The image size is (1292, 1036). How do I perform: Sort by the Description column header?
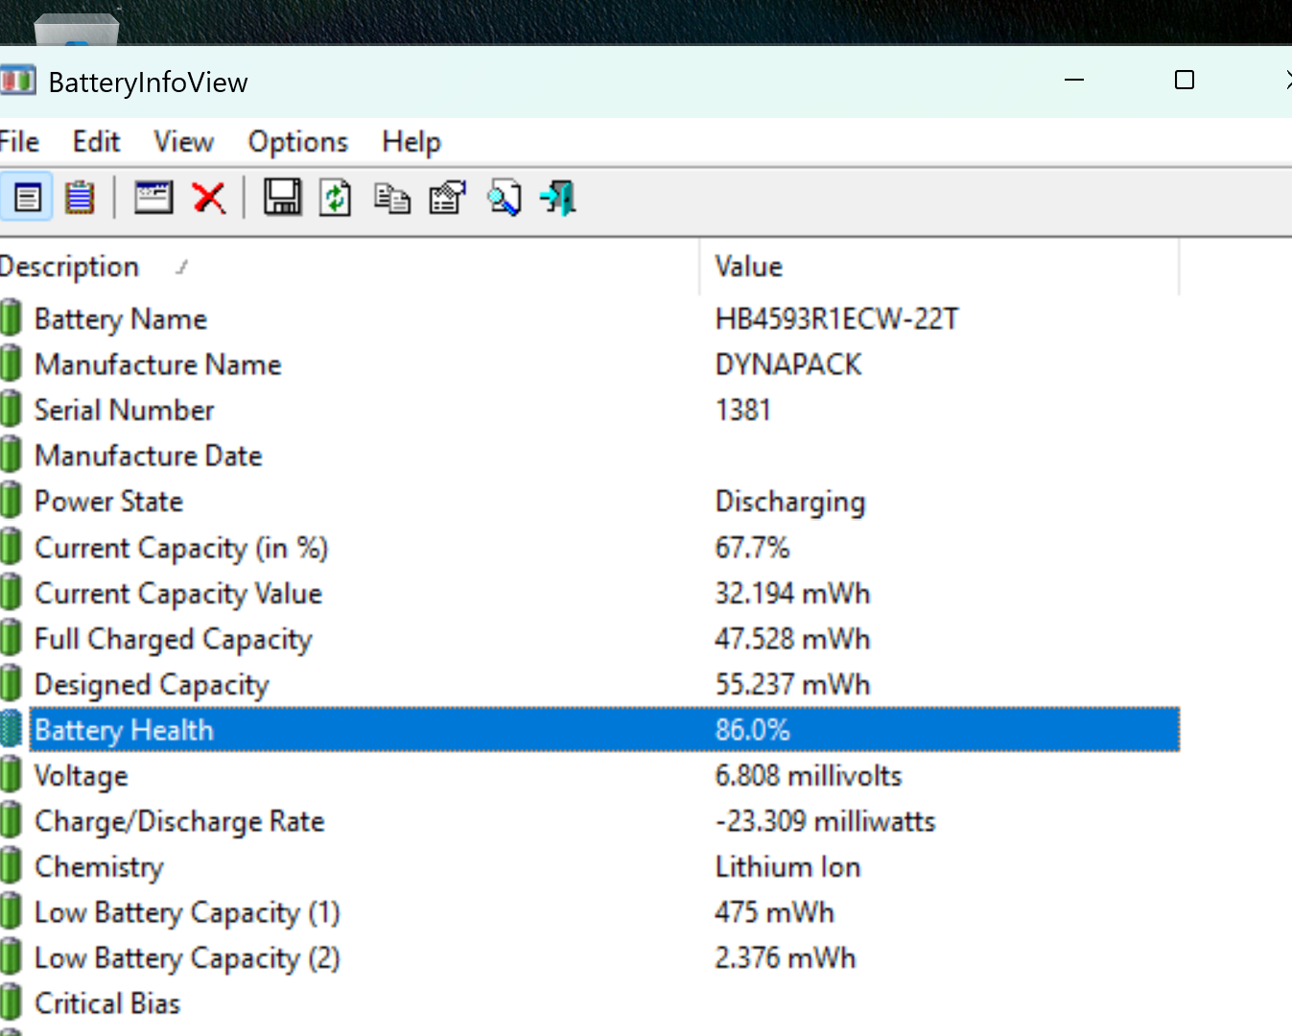coord(349,267)
